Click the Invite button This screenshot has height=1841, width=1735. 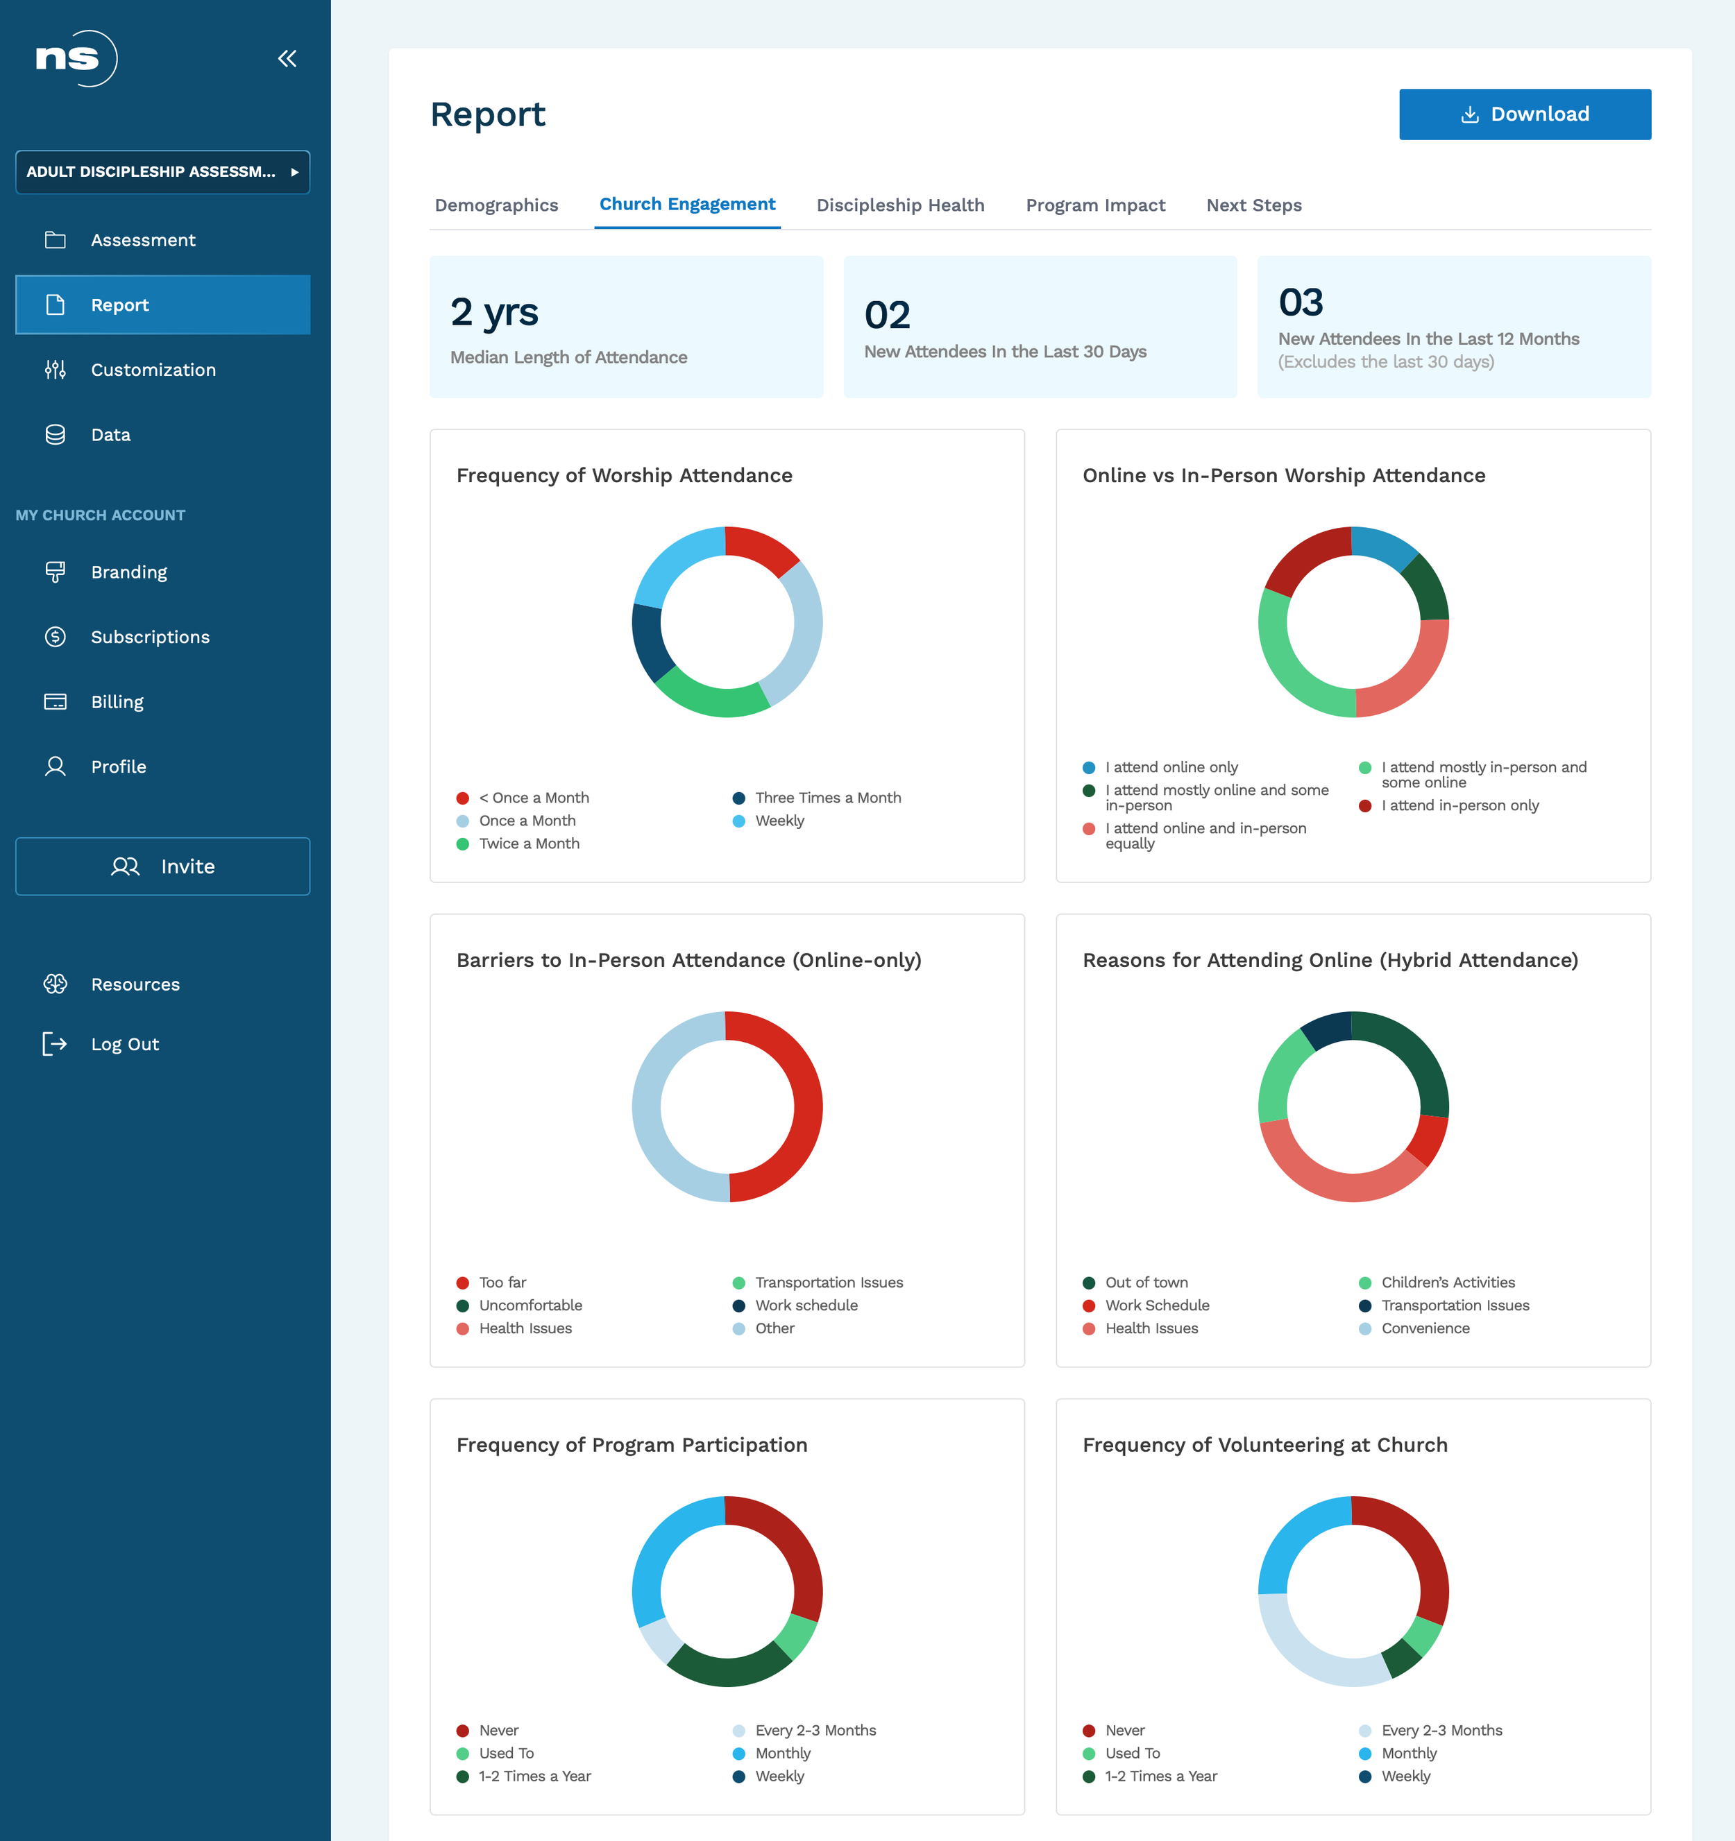coord(163,866)
